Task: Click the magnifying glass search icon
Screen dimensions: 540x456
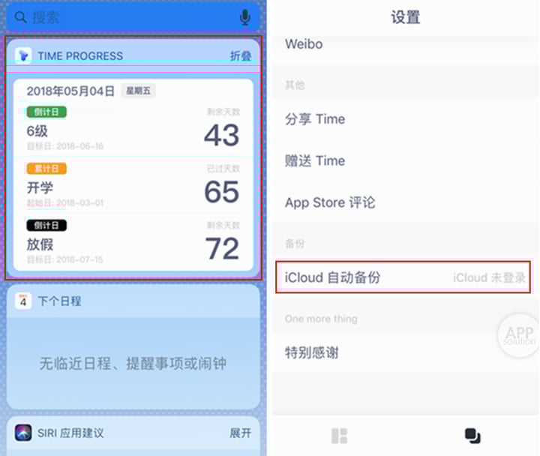Action: [21, 17]
